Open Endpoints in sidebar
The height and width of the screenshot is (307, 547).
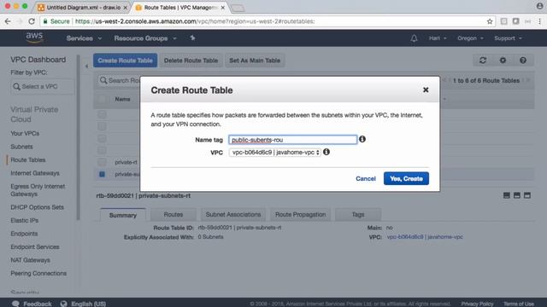[x=24, y=234]
